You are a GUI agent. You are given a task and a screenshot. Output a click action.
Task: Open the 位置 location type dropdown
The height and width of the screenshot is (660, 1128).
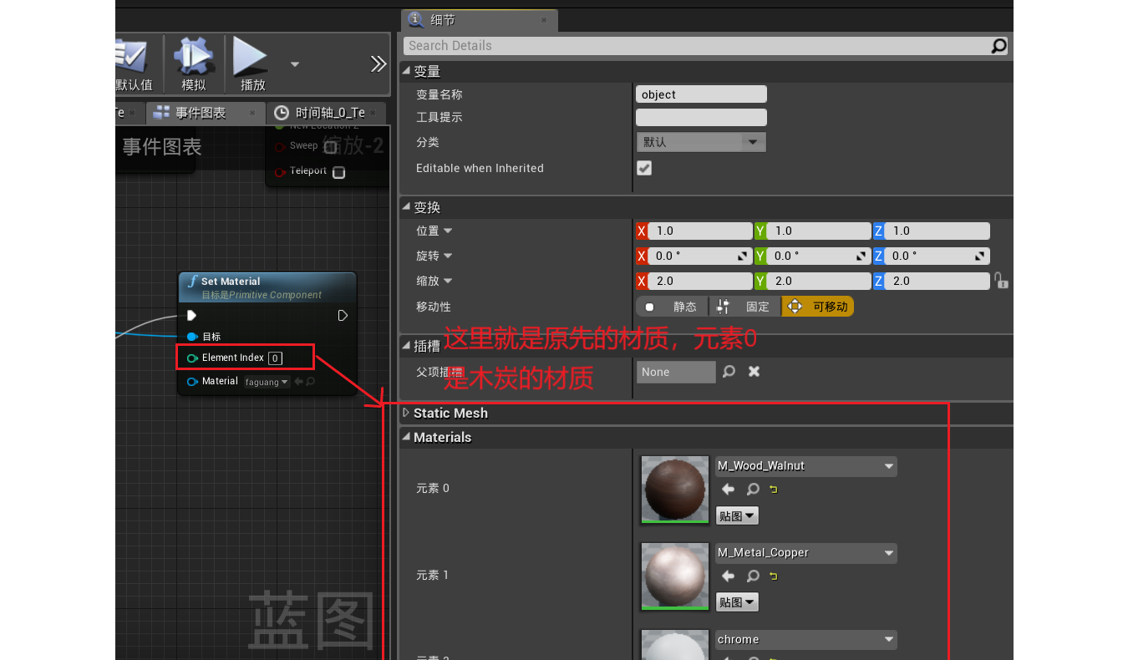point(448,231)
